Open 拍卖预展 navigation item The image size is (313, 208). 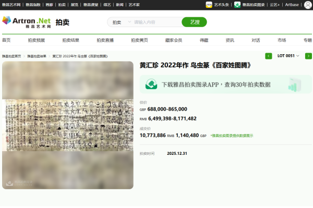click(x=37, y=40)
